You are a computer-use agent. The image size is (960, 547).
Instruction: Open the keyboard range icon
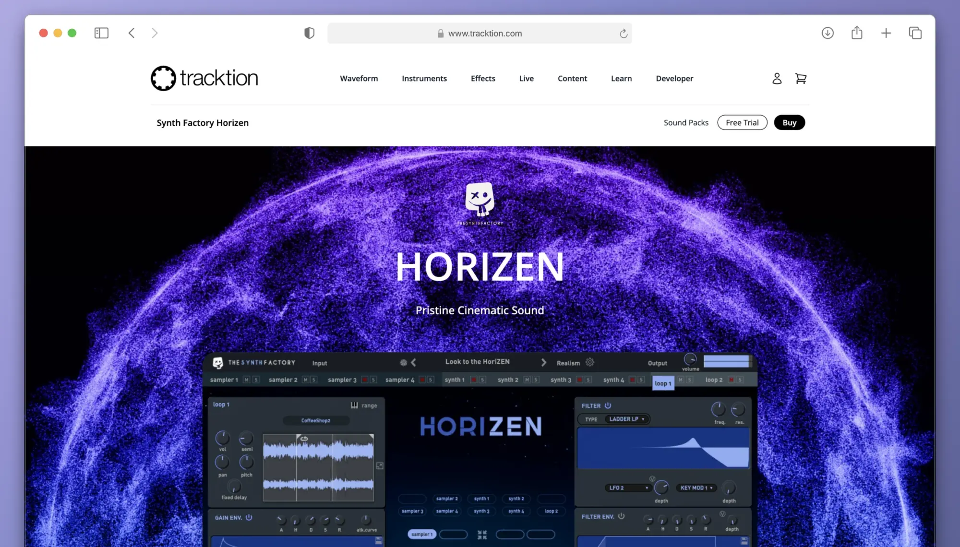click(x=354, y=405)
